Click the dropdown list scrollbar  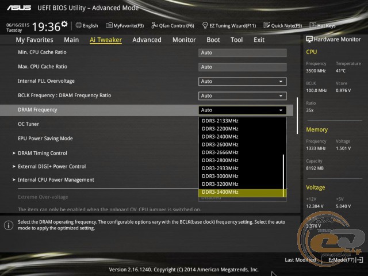[283, 175]
